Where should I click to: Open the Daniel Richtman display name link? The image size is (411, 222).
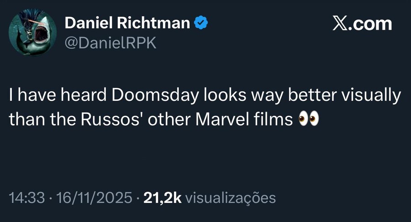coord(127,22)
